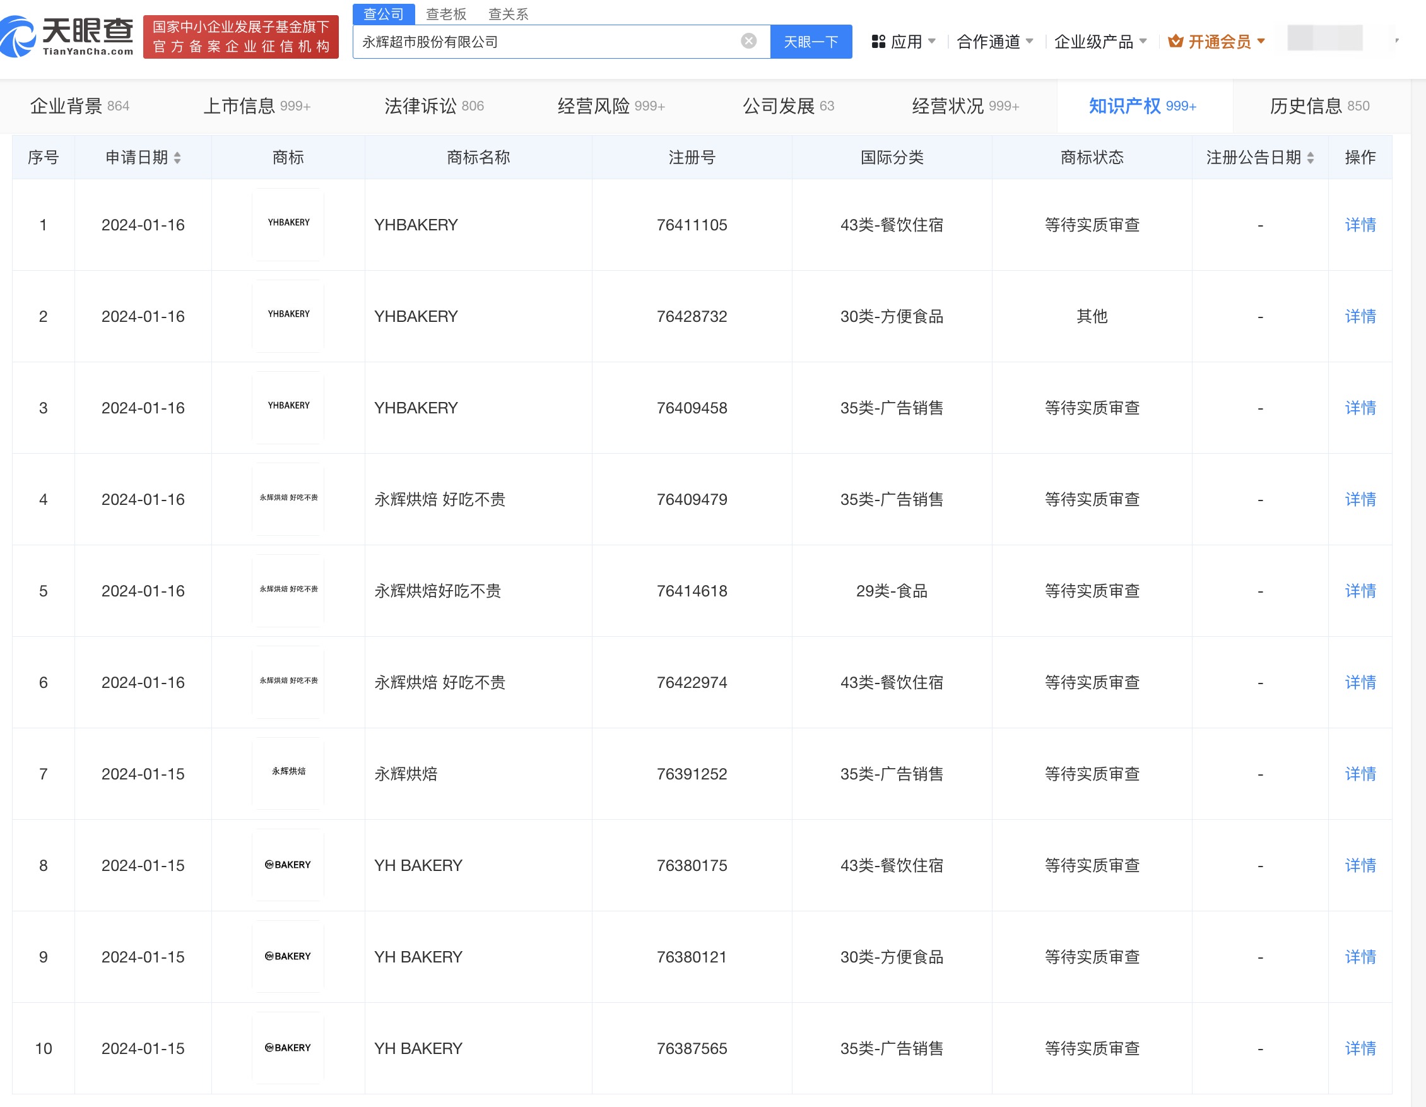Click the 天眼一下 search button
The image size is (1426, 1107).
(810, 41)
